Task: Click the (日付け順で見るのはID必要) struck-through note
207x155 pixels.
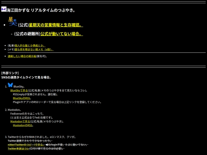Action: pyautogui.click(x=47, y=148)
